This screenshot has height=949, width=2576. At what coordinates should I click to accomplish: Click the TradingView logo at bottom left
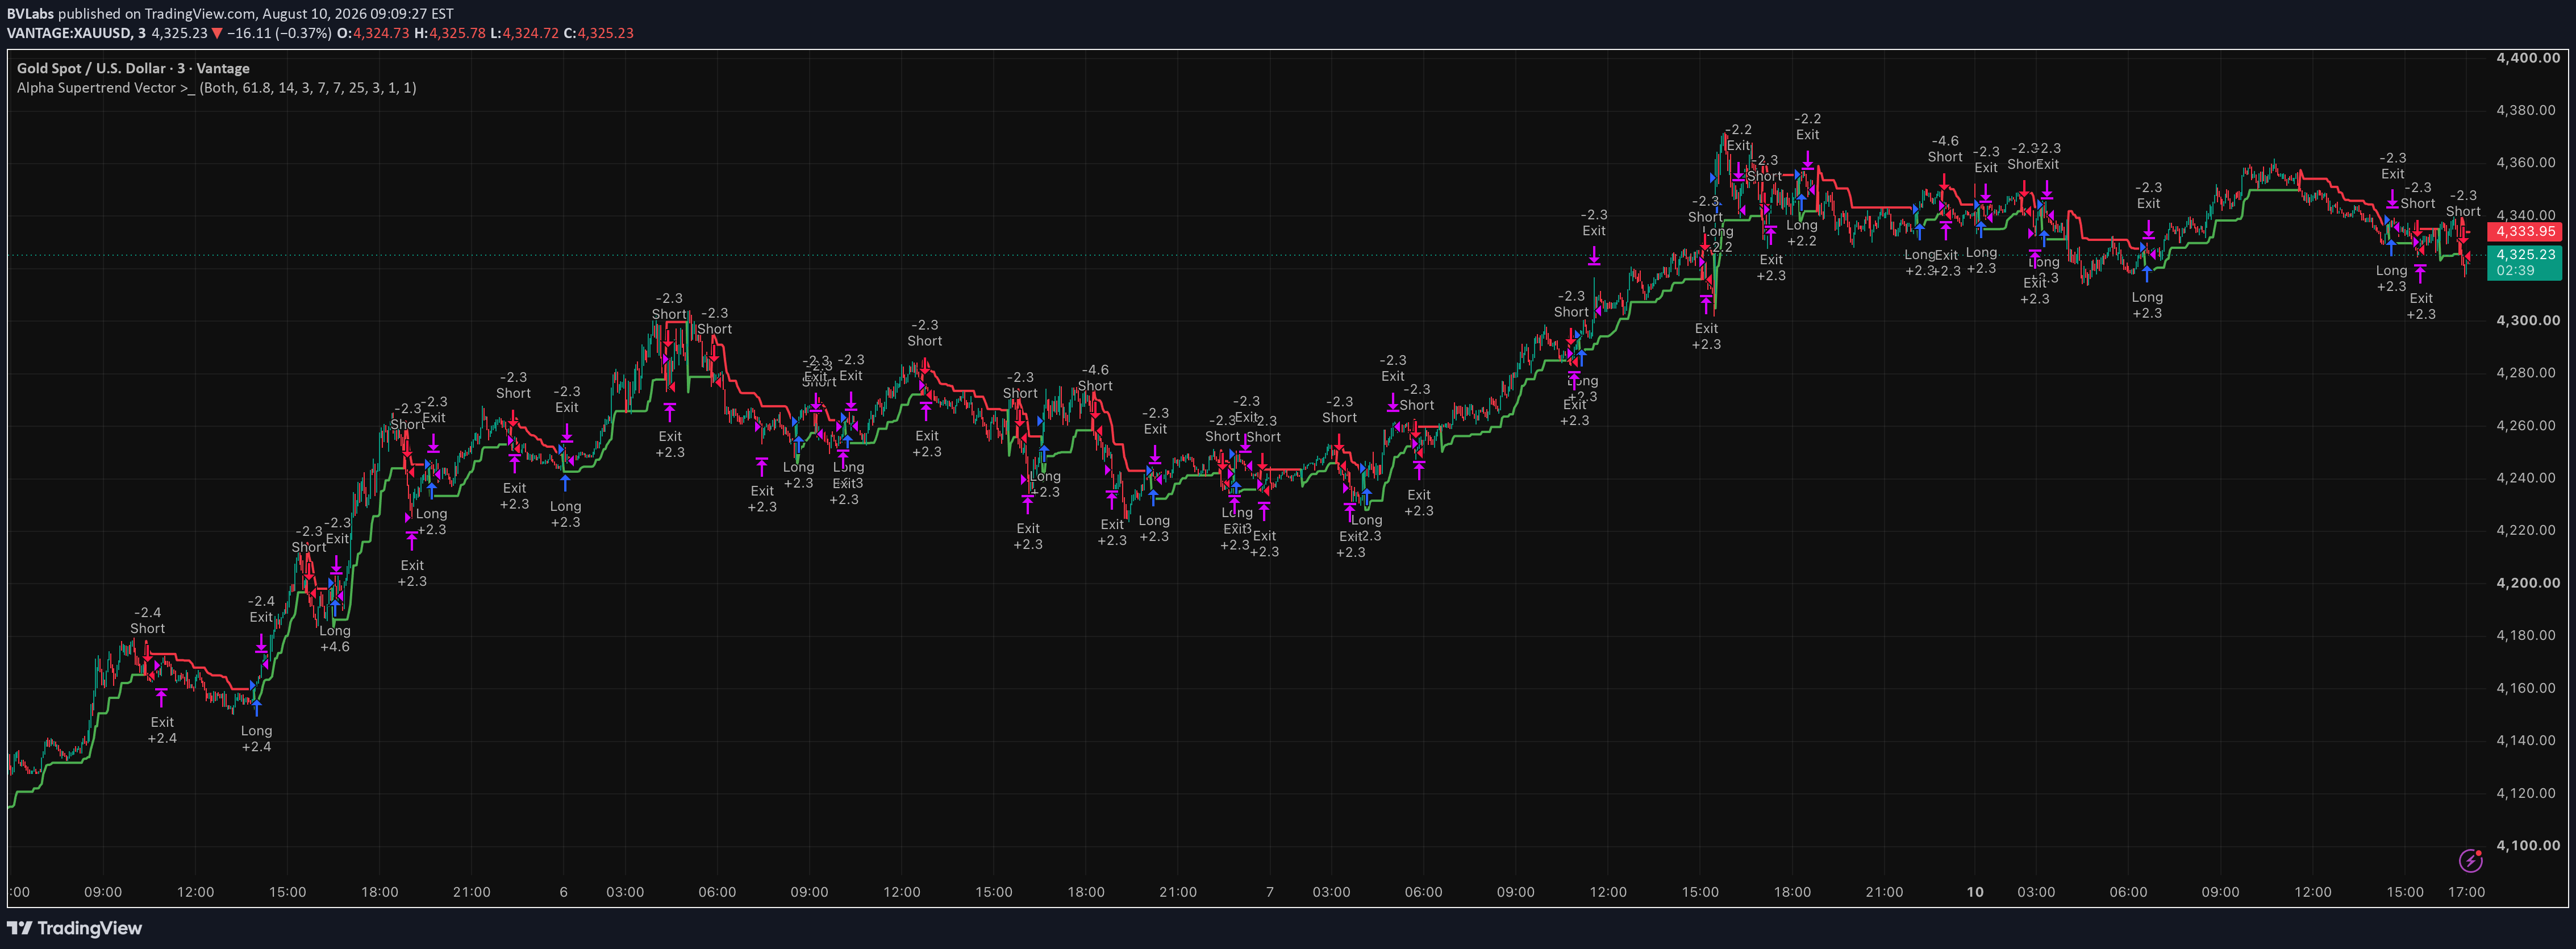pyautogui.click(x=75, y=928)
